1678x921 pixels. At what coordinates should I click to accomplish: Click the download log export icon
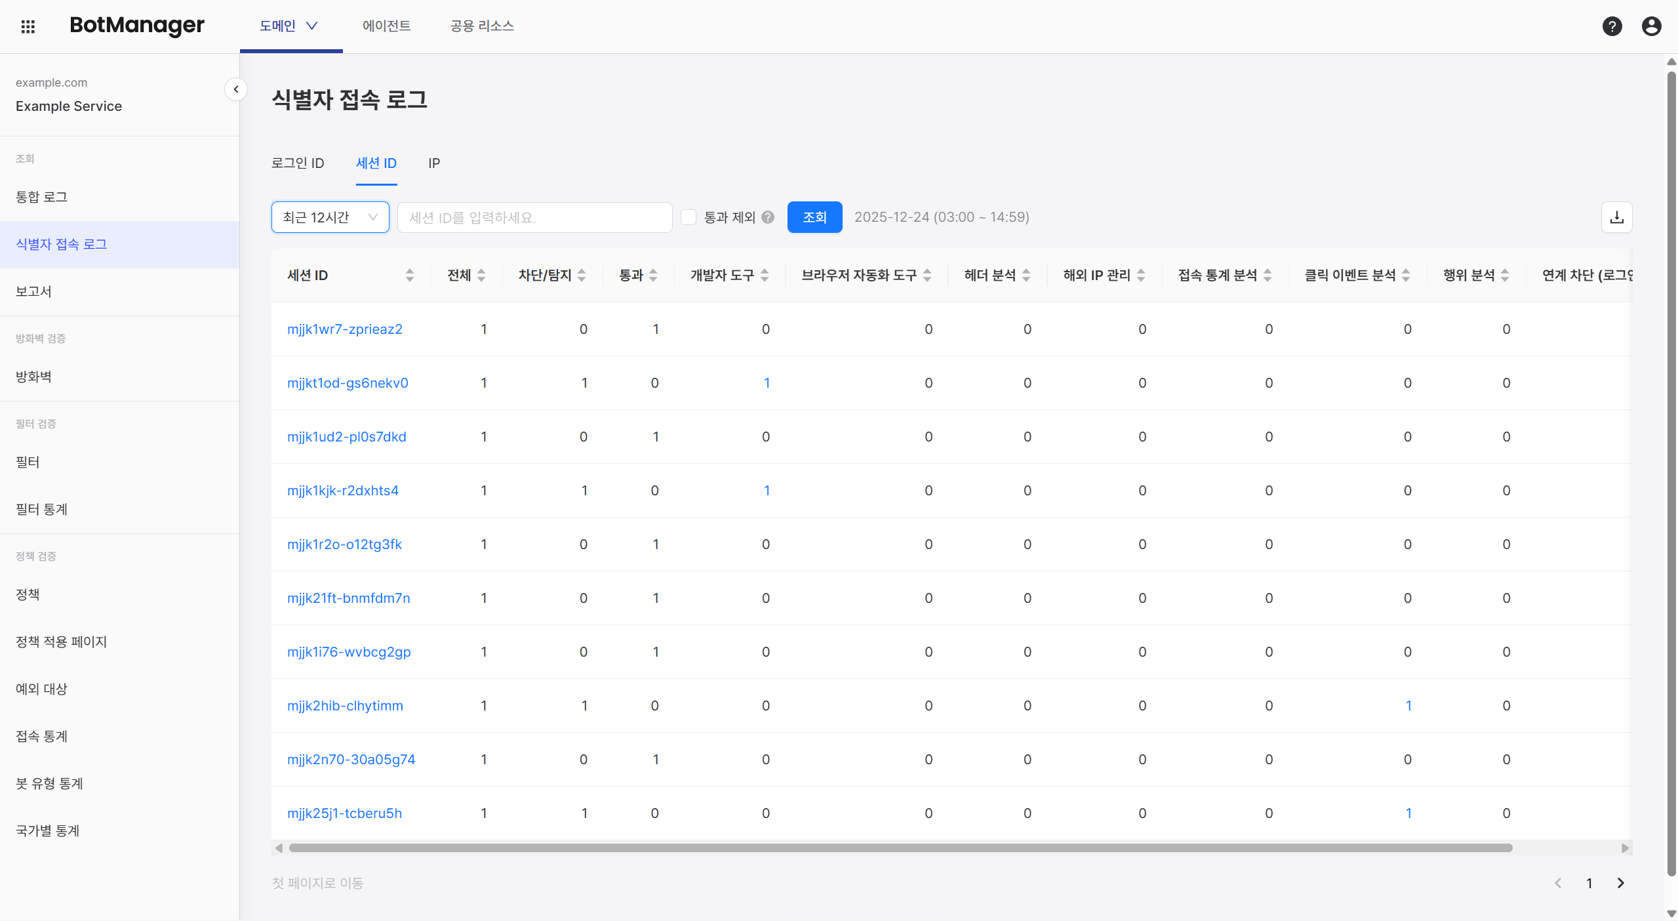tap(1617, 217)
